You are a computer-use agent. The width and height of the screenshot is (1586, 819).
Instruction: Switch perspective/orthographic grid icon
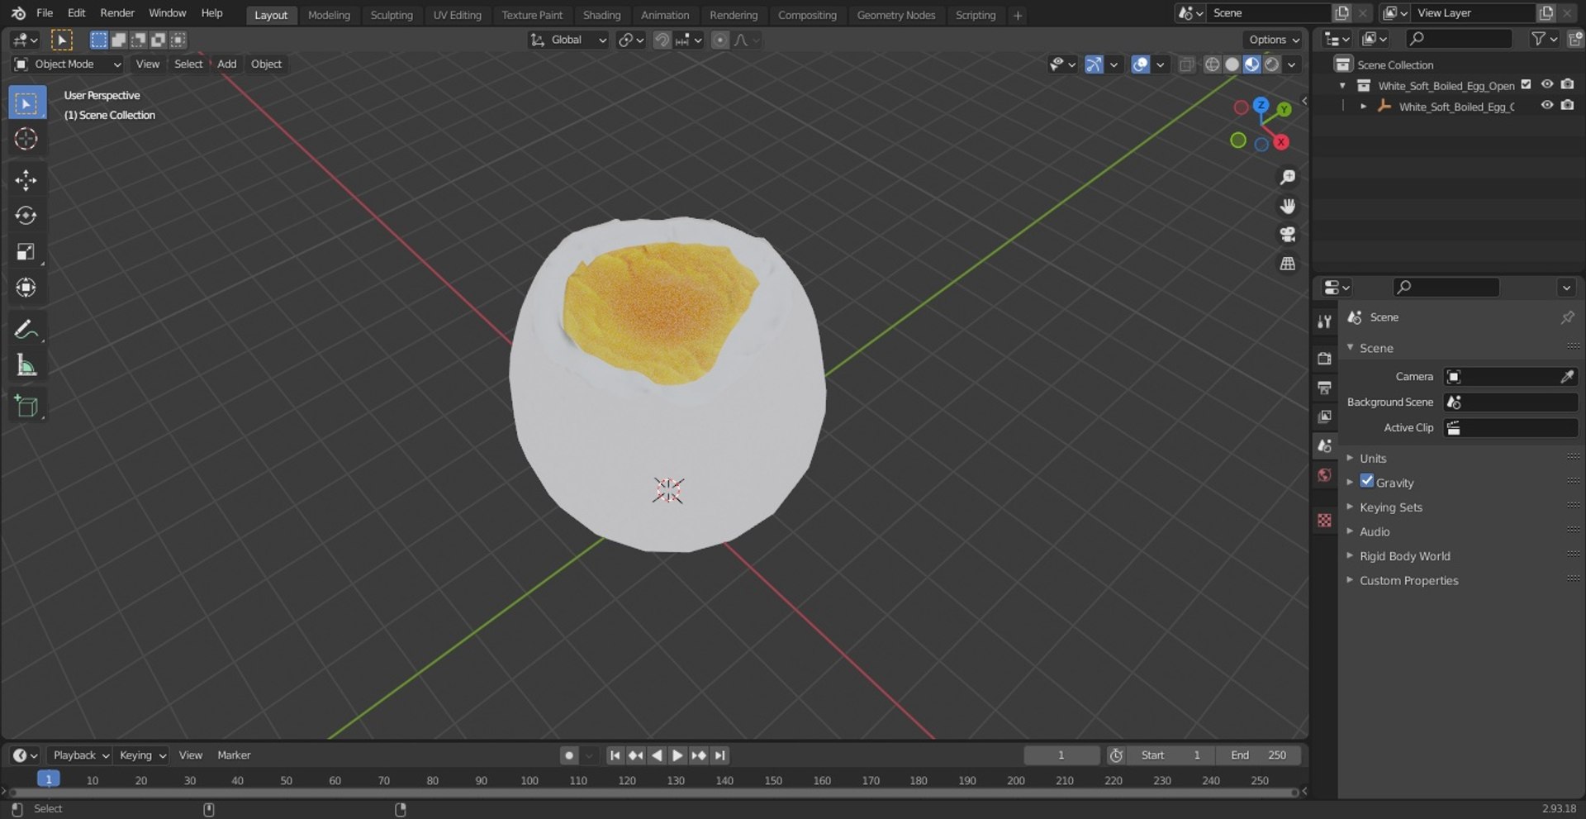pyautogui.click(x=1287, y=264)
